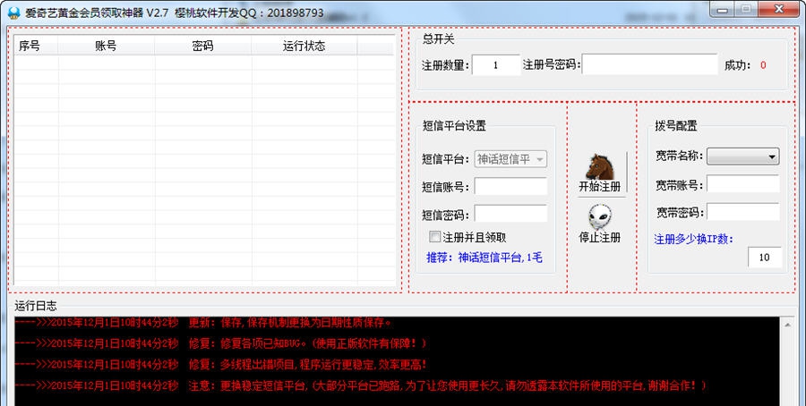Click the log scrollbar up arrow
Image resolution: width=806 pixels, height=406 pixels.
point(787,325)
